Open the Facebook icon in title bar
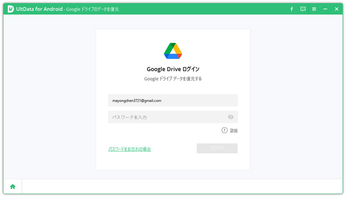346x197 pixels. tap(292, 9)
